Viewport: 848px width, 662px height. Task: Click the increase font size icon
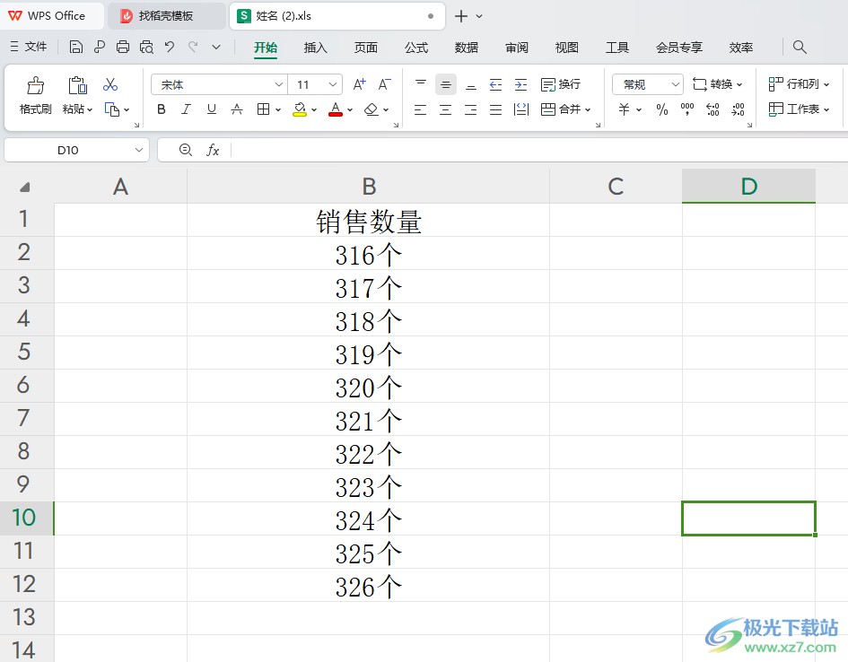click(359, 84)
